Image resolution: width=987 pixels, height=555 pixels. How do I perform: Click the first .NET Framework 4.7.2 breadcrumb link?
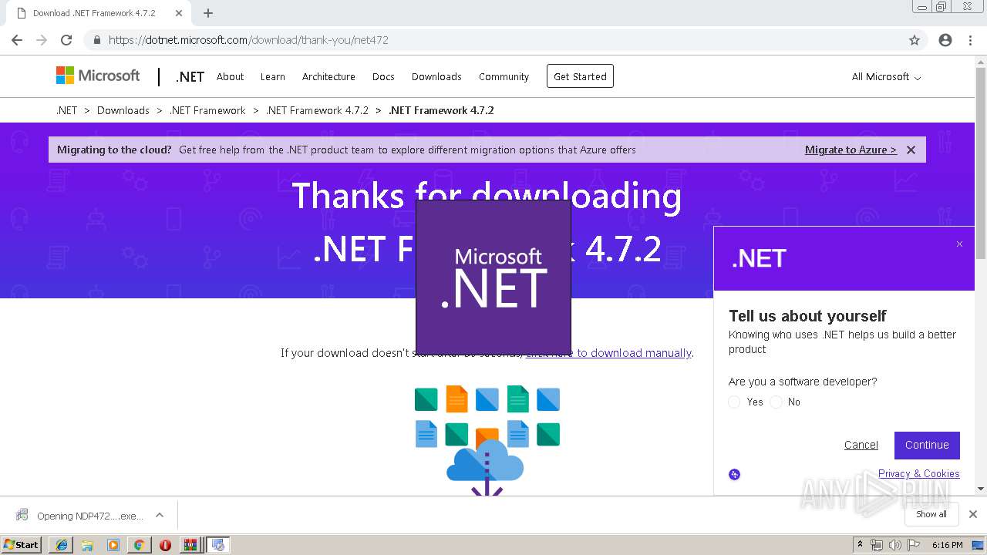[x=317, y=110]
